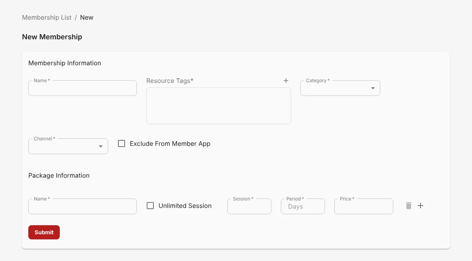Focus the package Name field
The image size is (472, 261).
83,206
